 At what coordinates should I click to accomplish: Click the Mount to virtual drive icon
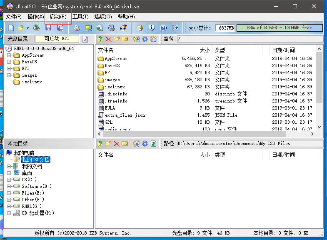(x=112, y=28)
